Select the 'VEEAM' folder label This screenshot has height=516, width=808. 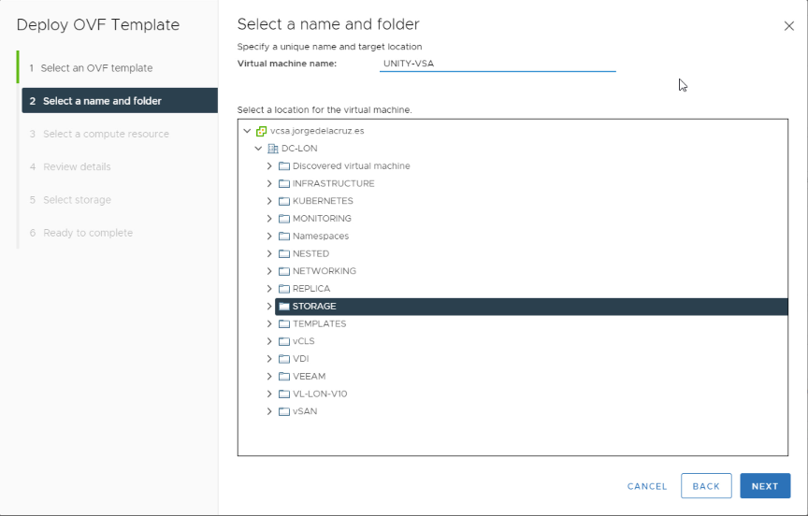point(310,376)
